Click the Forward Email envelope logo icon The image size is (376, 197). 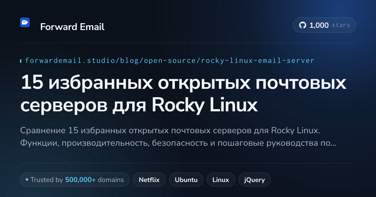tap(25, 23)
